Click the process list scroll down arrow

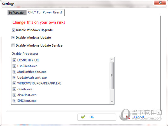pos(112,102)
